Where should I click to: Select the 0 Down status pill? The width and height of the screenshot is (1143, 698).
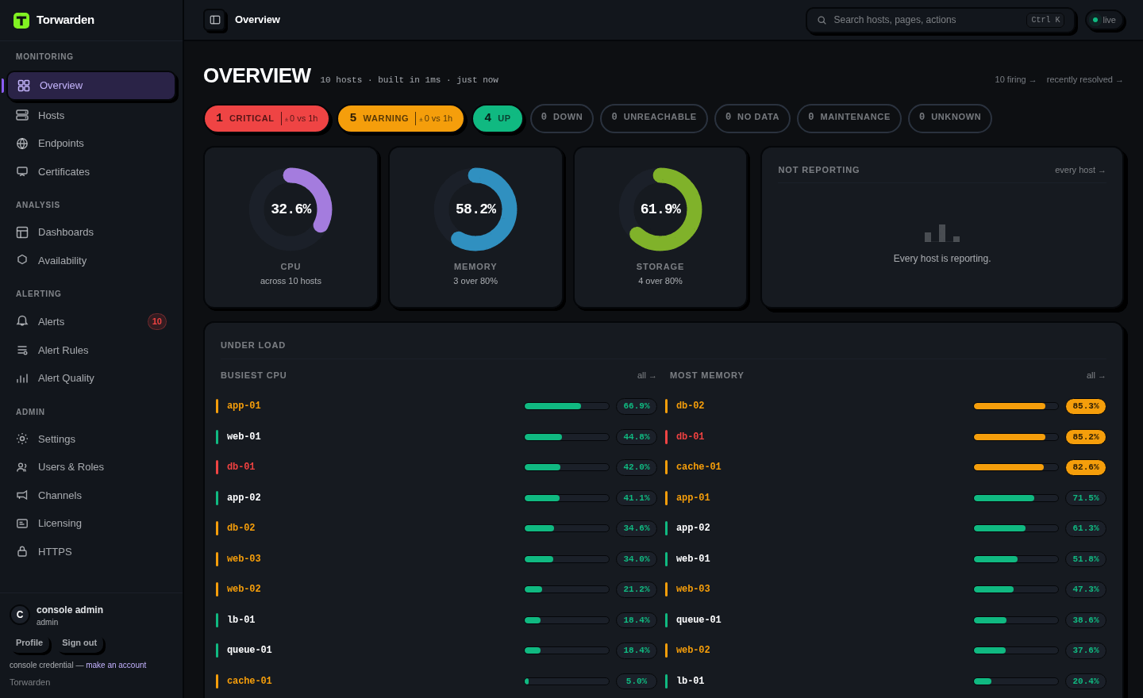562,118
